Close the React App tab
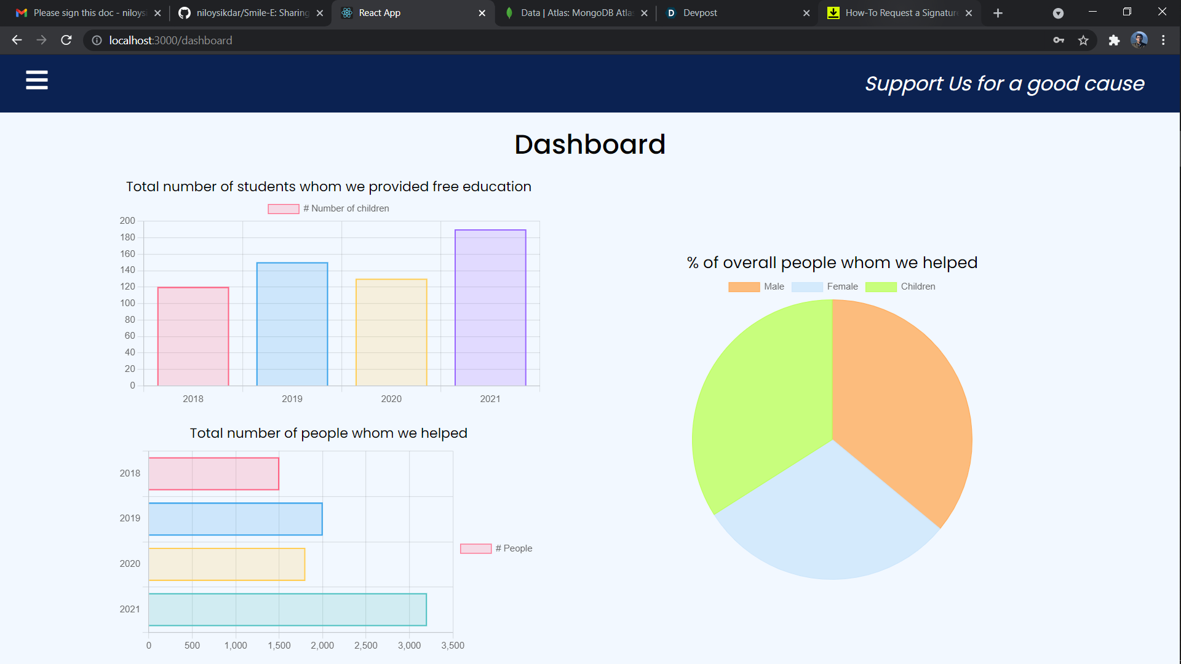This screenshot has width=1181, height=664. pos(482,13)
